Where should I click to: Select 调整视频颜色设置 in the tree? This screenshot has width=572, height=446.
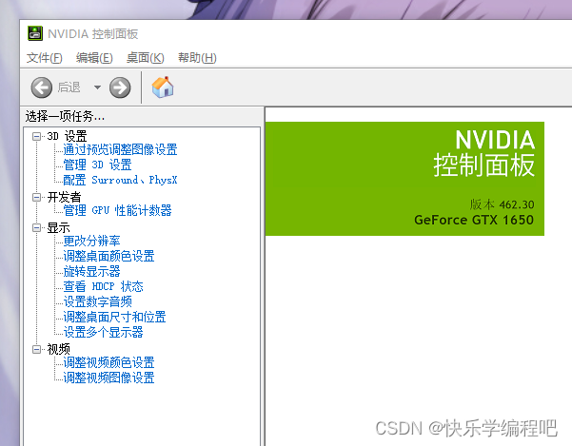pyautogui.click(x=108, y=362)
